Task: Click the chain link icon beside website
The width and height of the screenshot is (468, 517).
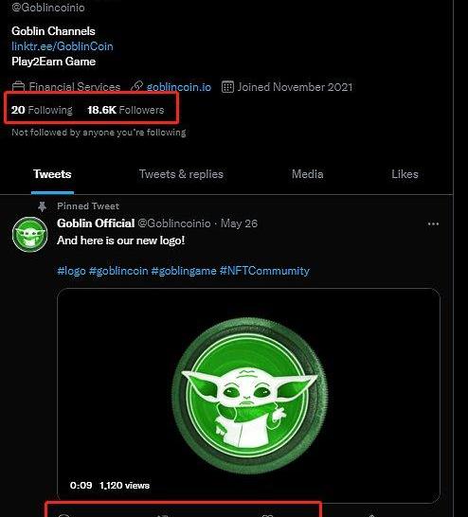Action: [x=136, y=87]
